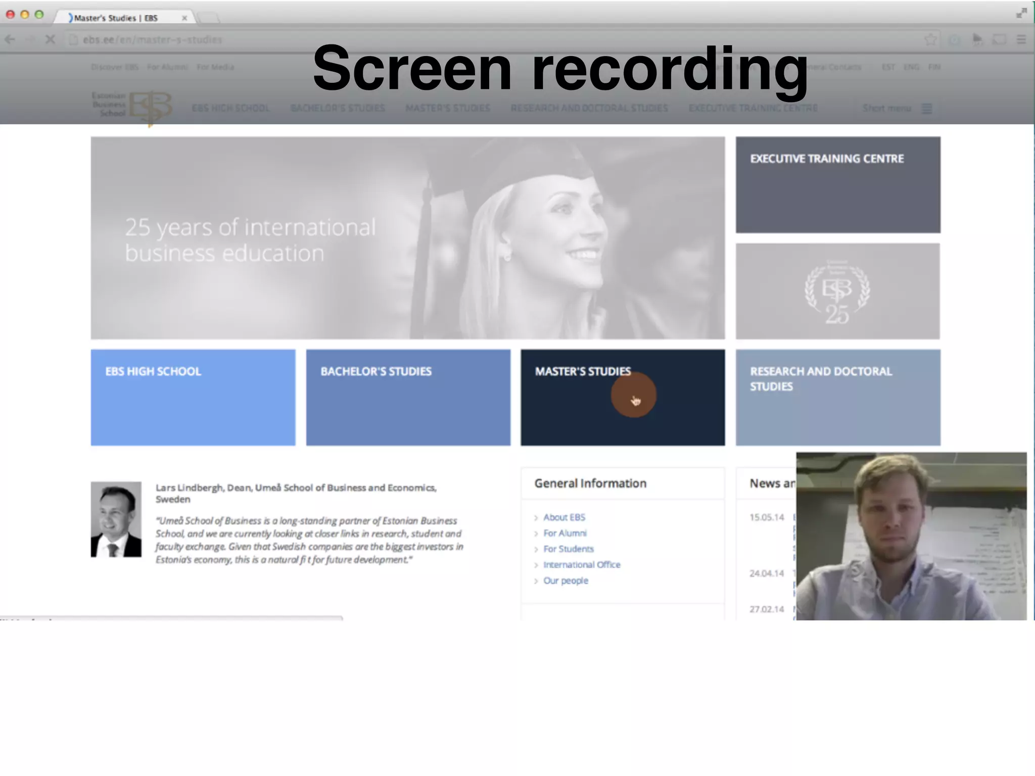1035x776 pixels.
Task: Click the news date 27.02.14
Action: [767, 609]
